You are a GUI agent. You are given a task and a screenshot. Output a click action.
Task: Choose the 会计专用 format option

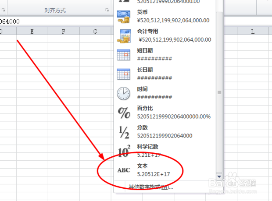(x=165, y=36)
